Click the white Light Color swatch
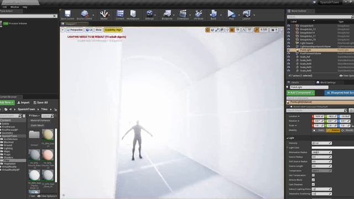Image resolution: width=354 pixels, height=199 pixels. (333, 148)
